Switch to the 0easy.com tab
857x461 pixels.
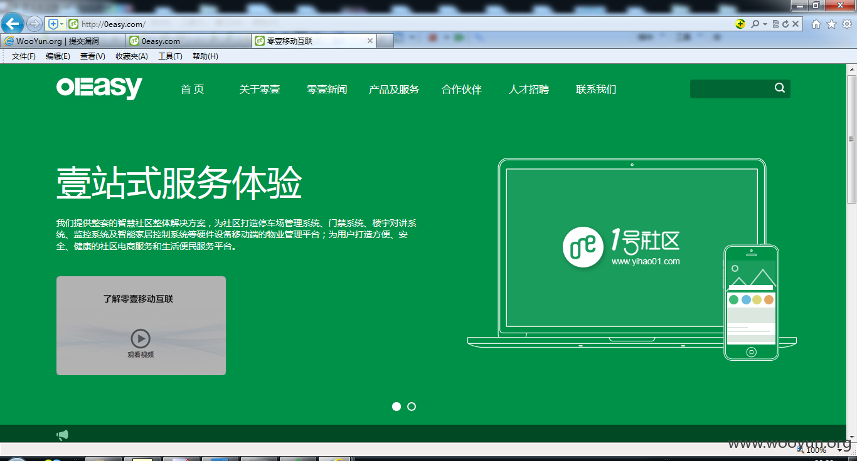coord(188,41)
